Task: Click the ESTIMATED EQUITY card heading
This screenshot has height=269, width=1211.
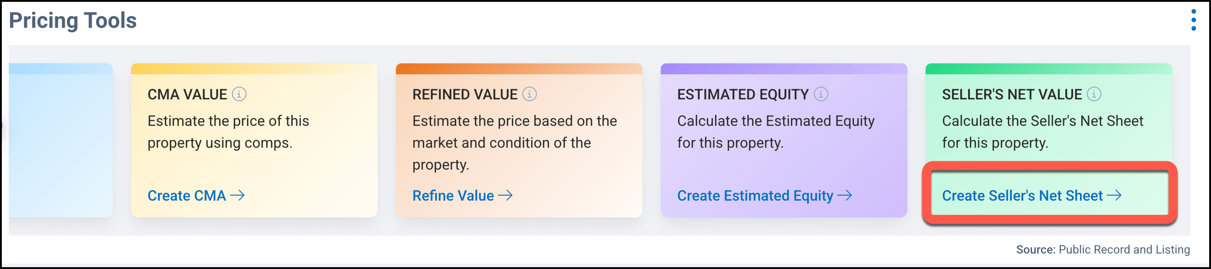Action: tap(743, 95)
